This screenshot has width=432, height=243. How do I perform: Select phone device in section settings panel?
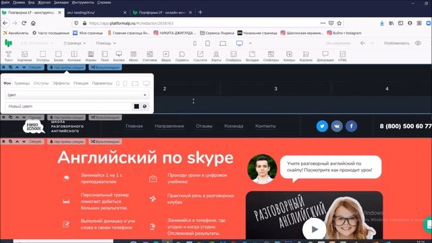[x=117, y=83]
